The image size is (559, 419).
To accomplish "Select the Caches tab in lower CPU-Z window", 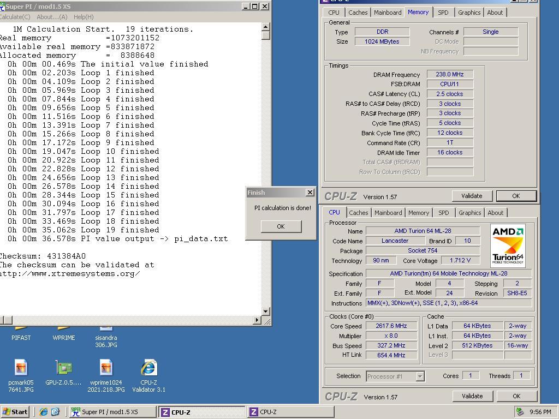I will 358,213.
